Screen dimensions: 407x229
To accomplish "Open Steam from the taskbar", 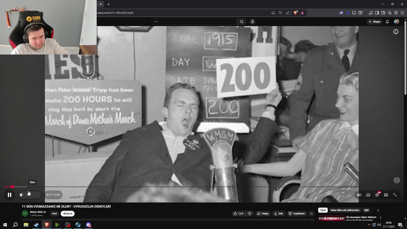I will coord(36,225).
